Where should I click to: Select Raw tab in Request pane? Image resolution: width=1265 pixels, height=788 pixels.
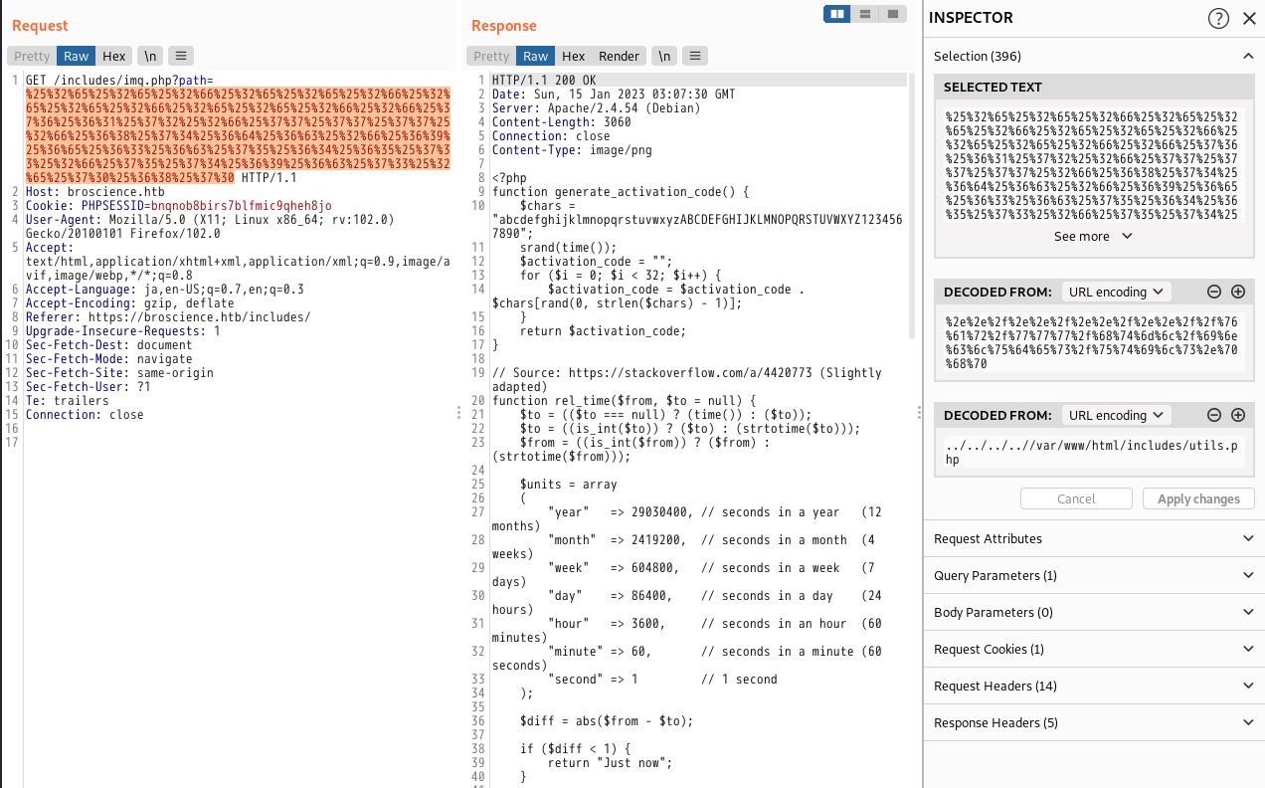coord(77,56)
